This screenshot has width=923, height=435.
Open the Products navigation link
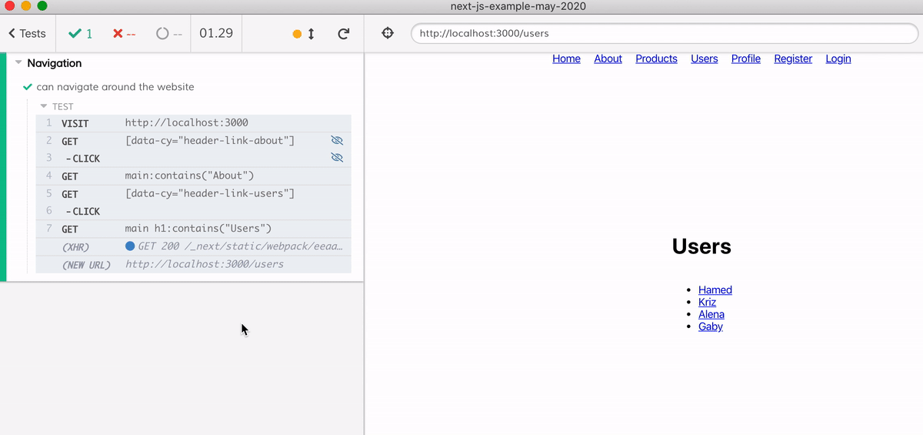pos(656,59)
